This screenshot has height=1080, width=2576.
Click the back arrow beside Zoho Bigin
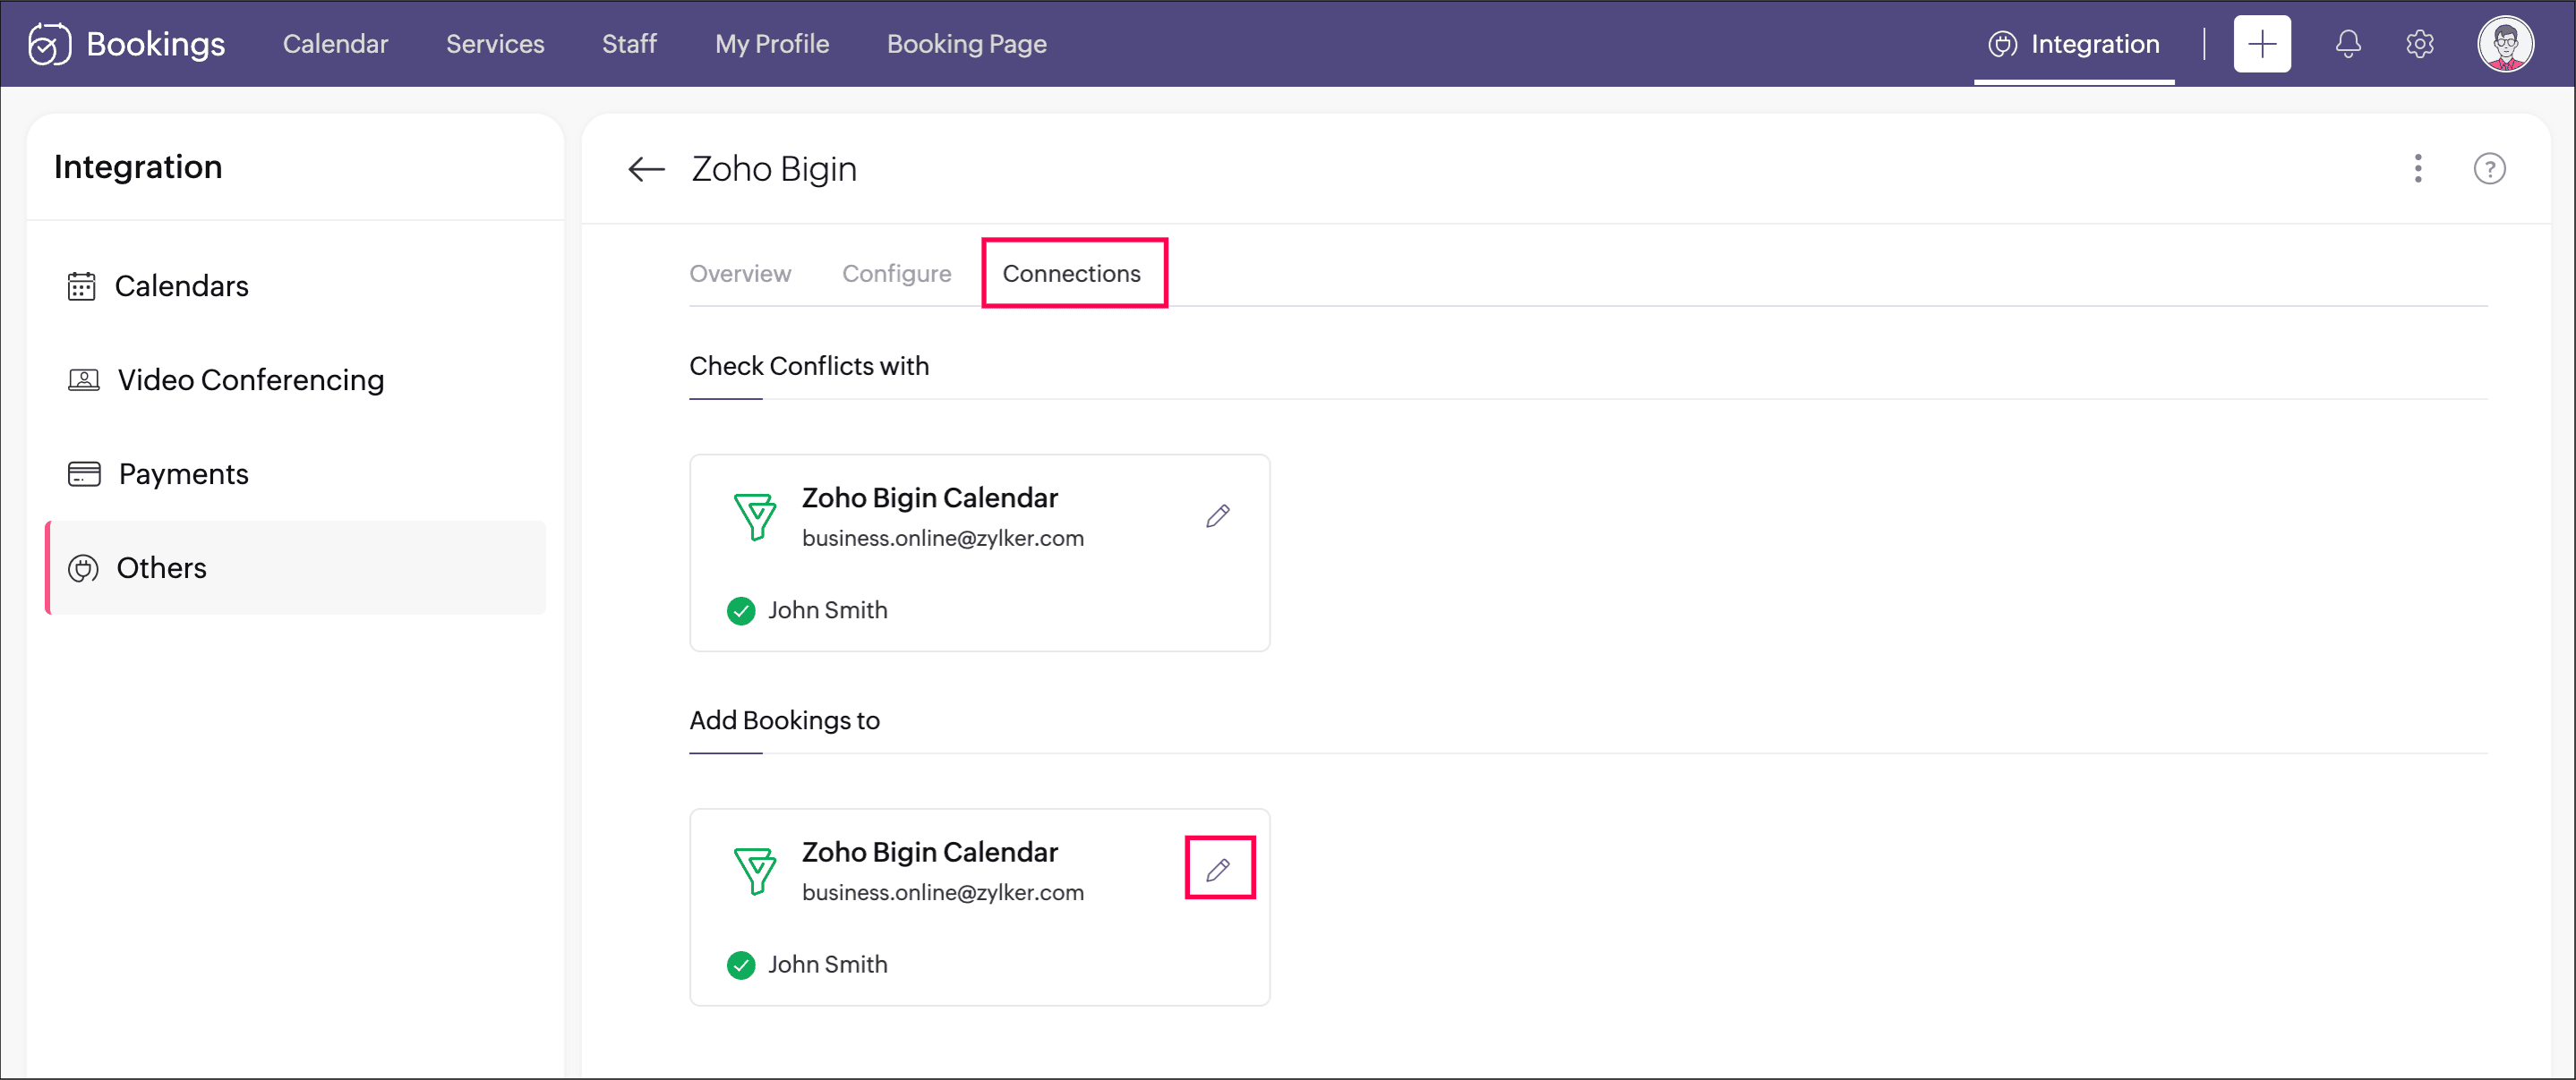click(646, 169)
